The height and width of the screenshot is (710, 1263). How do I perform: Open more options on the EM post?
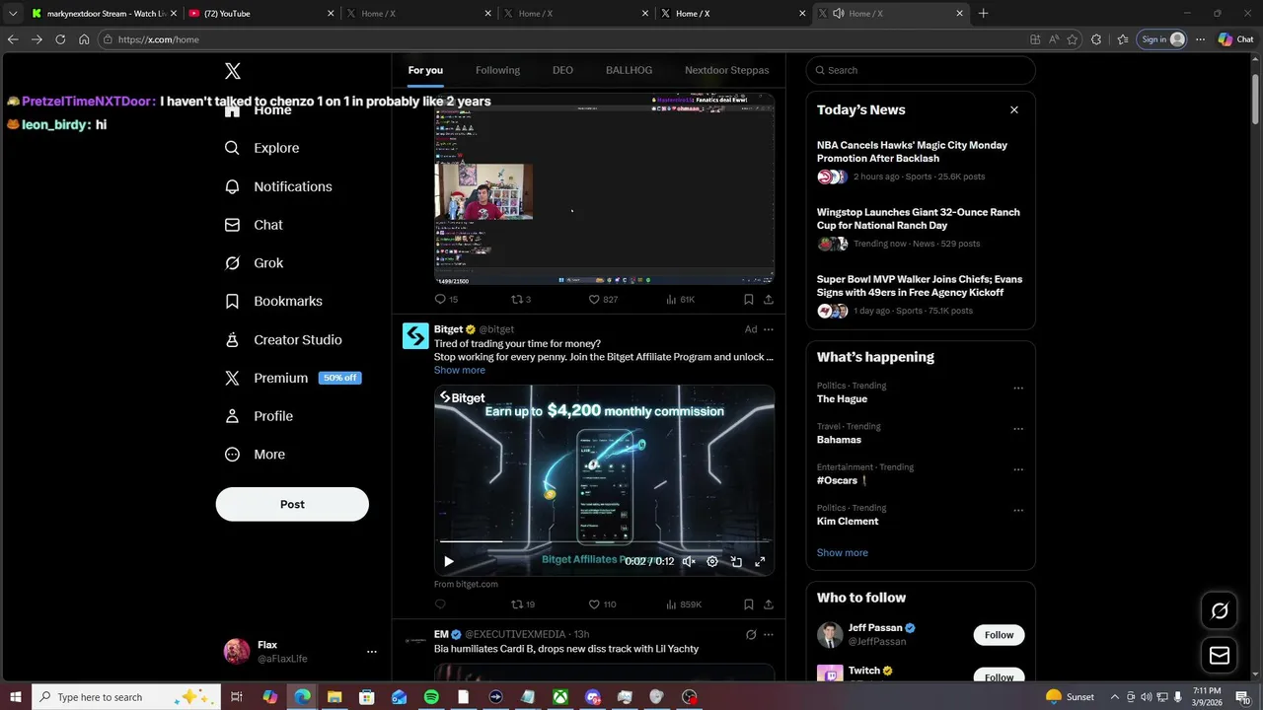pyautogui.click(x=768, y=634)
